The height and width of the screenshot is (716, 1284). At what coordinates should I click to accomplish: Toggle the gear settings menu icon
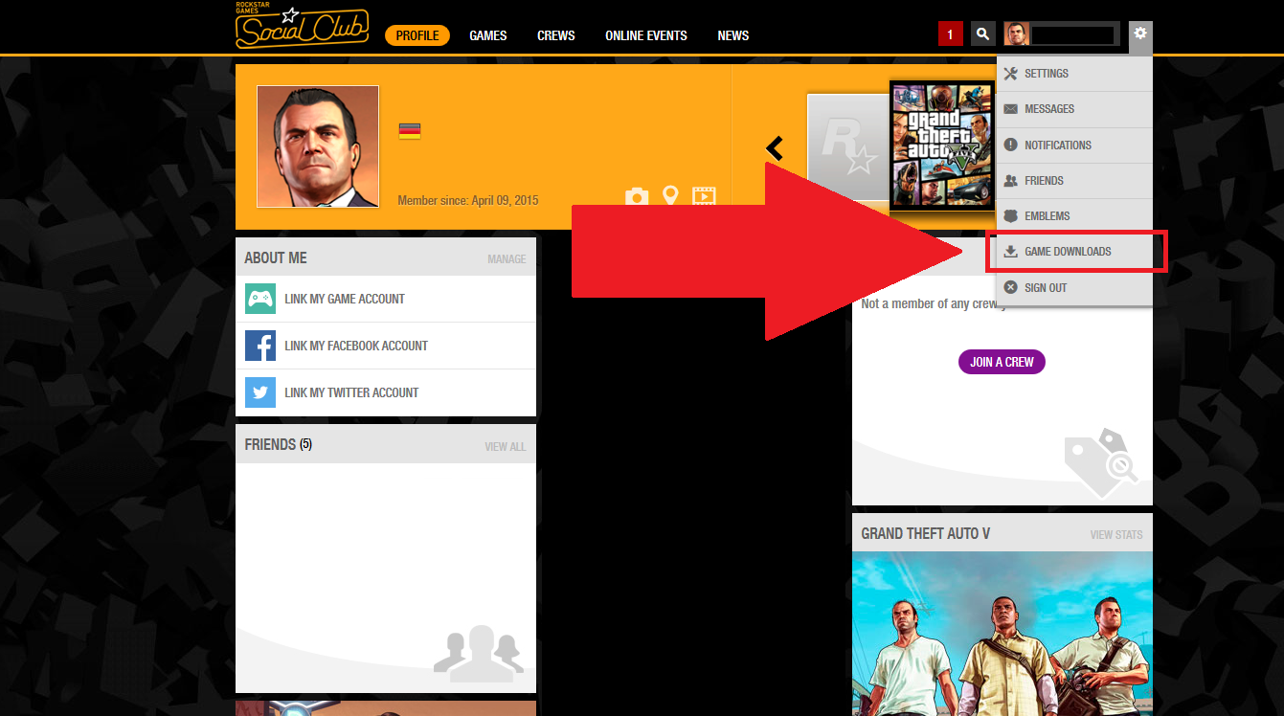tap(1140, 34)
